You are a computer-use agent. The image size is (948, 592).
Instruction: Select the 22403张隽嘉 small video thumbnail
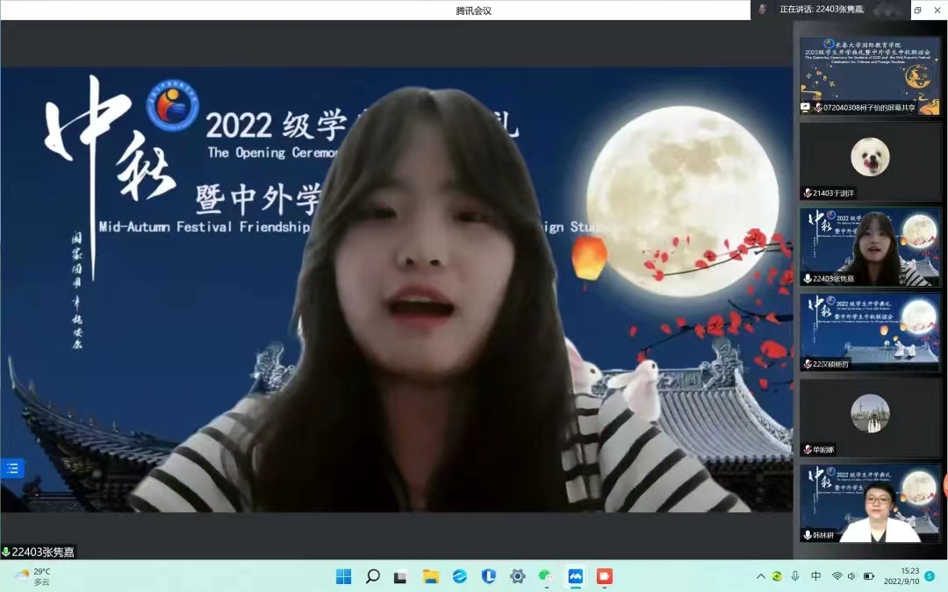pyautogui.click(x=870, y=247)
